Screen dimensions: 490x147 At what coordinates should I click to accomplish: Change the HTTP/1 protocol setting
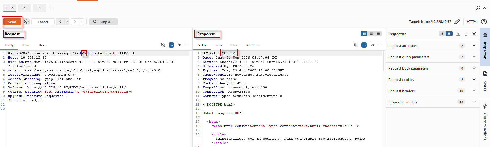(472, 22)
